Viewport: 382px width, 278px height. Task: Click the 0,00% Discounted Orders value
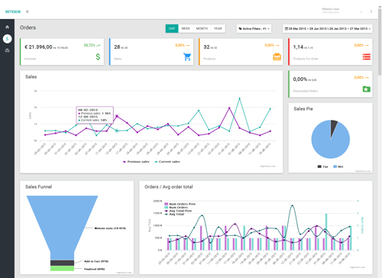click(x=299, y=79)
